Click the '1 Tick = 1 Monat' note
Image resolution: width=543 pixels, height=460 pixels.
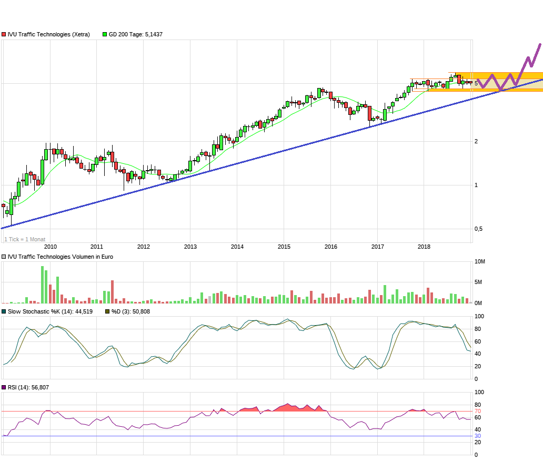25,239
